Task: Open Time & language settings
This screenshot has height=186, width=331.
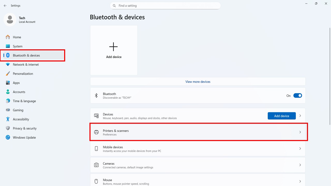Action: (24, 101)
